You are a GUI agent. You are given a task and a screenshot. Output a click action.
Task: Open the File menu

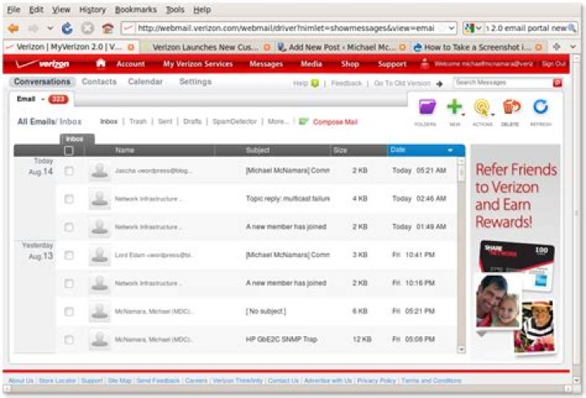[14, 10]
